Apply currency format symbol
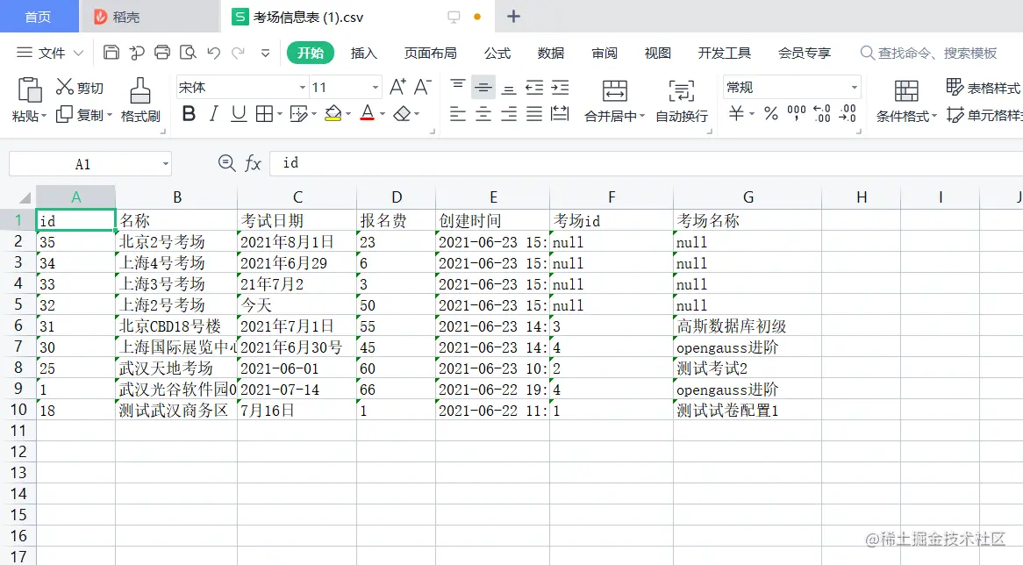 coord(736,113)
